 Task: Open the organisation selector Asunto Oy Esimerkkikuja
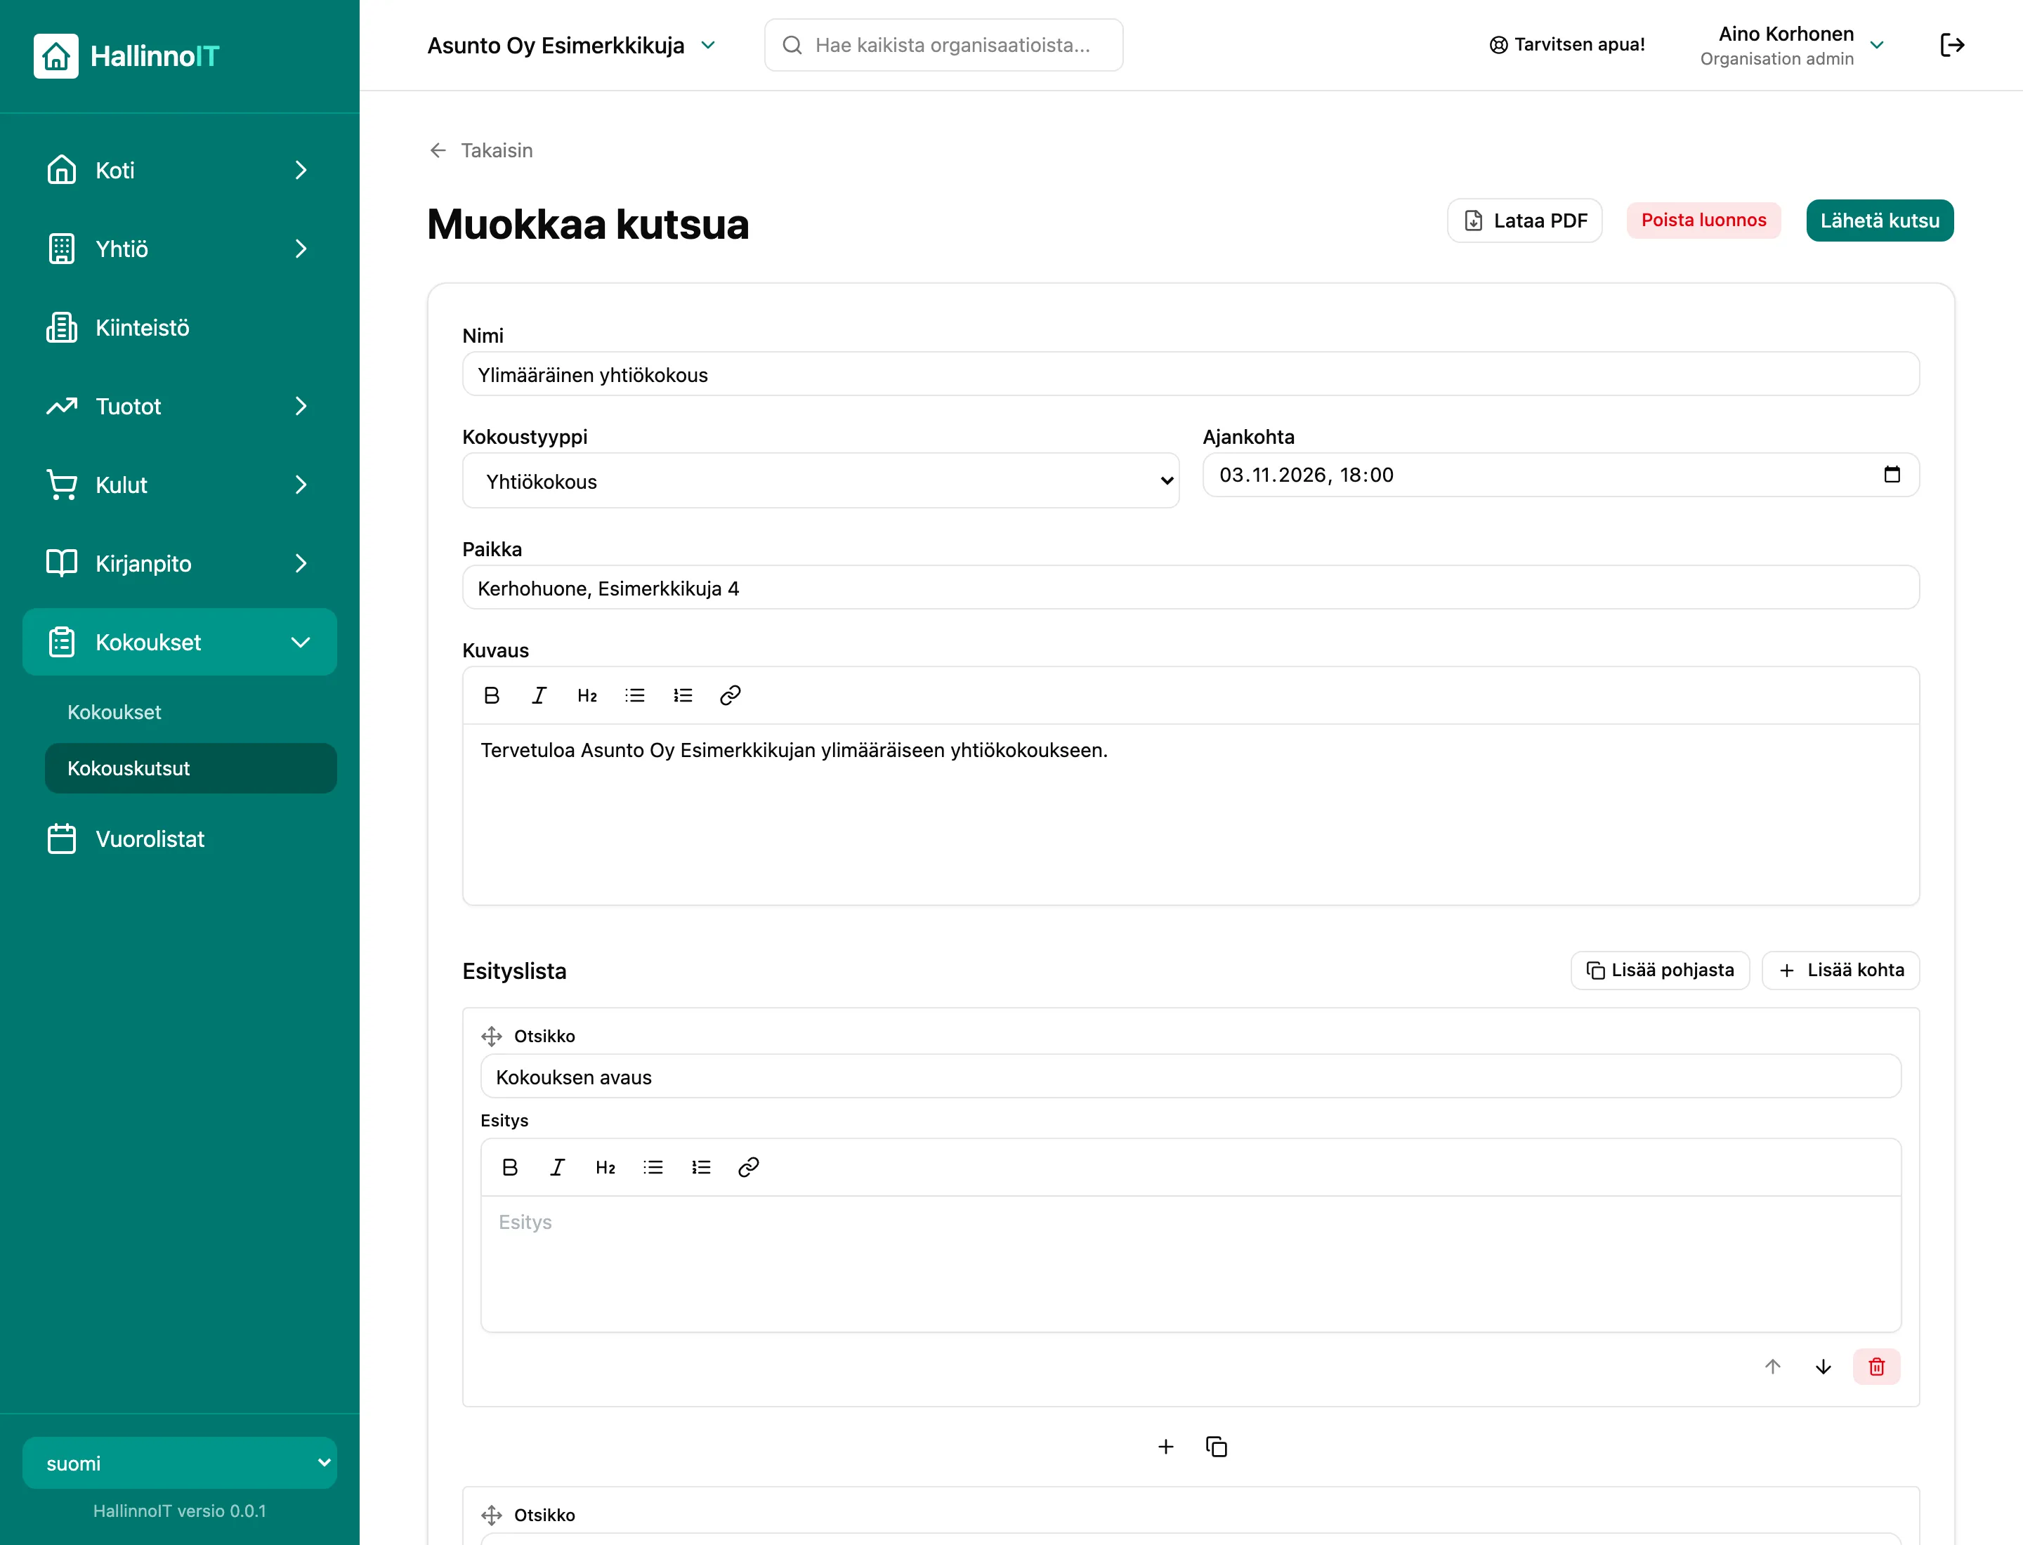(x=571, y=45)
